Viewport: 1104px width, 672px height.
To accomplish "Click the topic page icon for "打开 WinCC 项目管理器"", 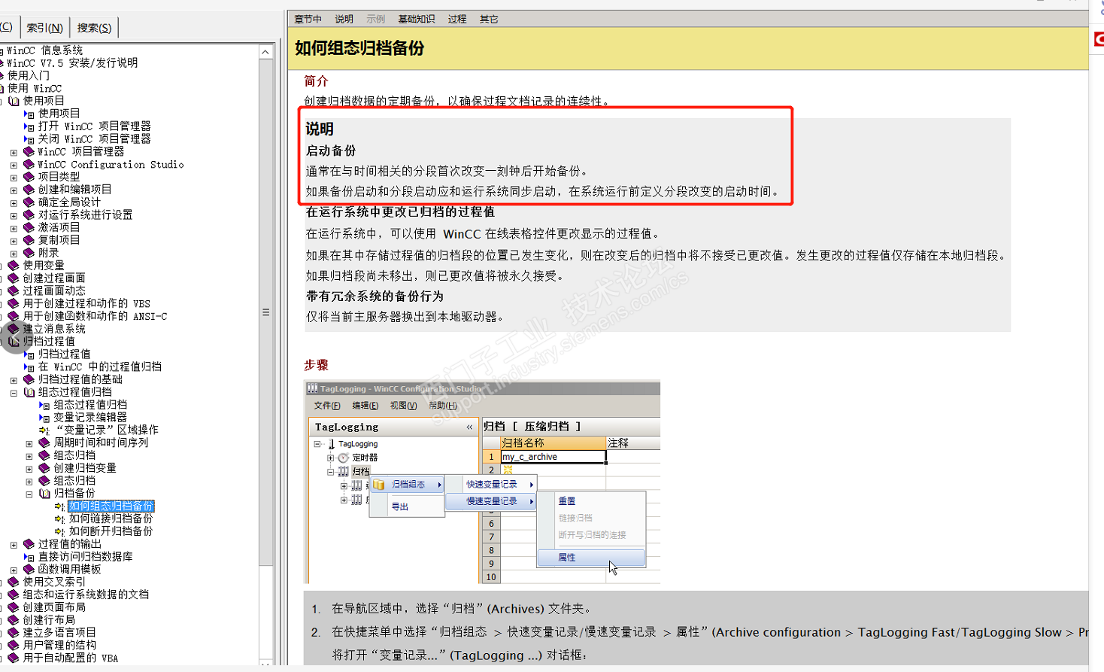I will [29, 126].
